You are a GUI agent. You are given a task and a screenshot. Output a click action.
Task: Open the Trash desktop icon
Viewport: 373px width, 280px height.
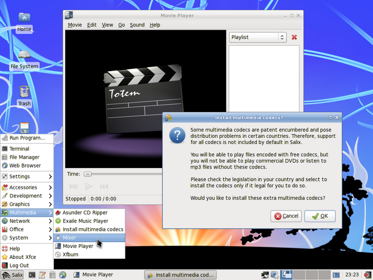[x=24, y=93]
